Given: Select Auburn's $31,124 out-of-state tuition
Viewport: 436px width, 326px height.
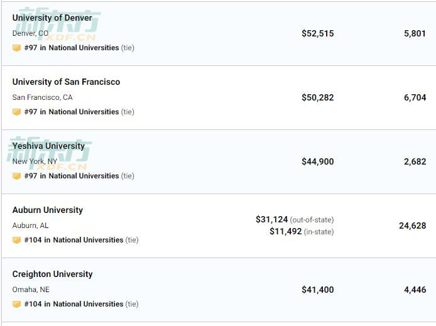Looking at the screenshot, I should (295, 220).
